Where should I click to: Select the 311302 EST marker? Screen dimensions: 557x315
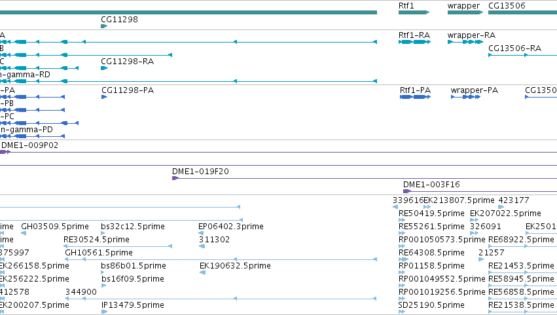[x=202, y=246]
